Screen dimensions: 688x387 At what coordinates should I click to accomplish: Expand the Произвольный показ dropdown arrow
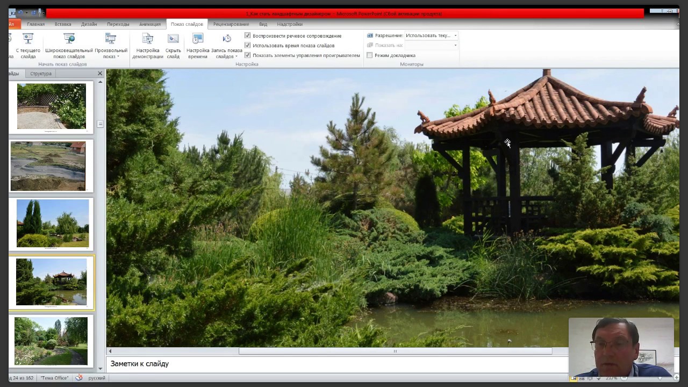click(x=118, y=57)
